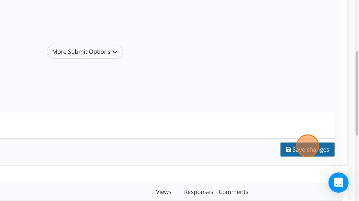
Task: Click the scrollbar track above the thumb
Action: [x=357, y=26]
